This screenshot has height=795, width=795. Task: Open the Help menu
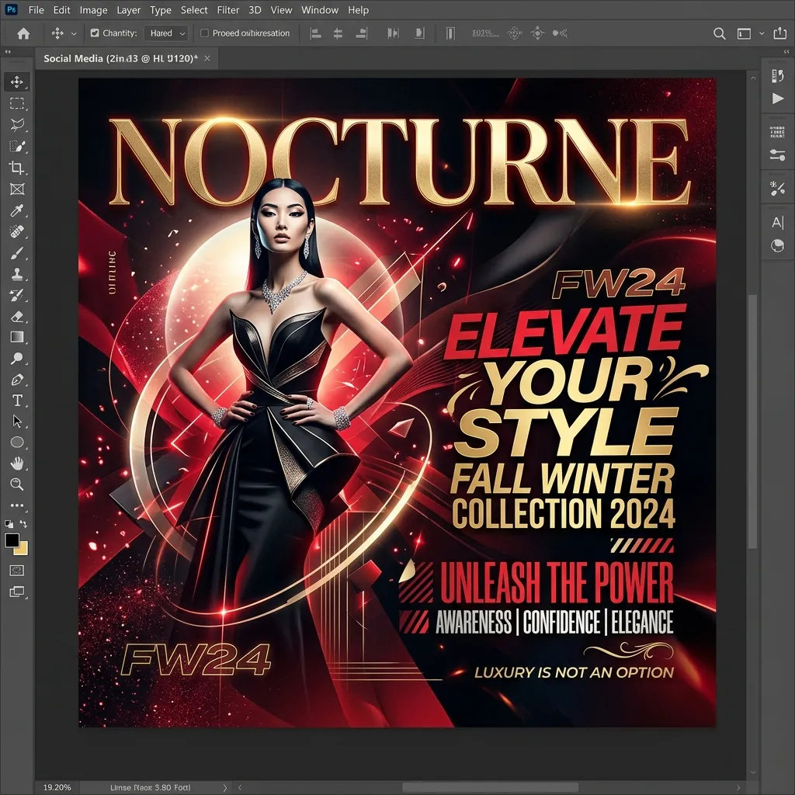[358, 9]
